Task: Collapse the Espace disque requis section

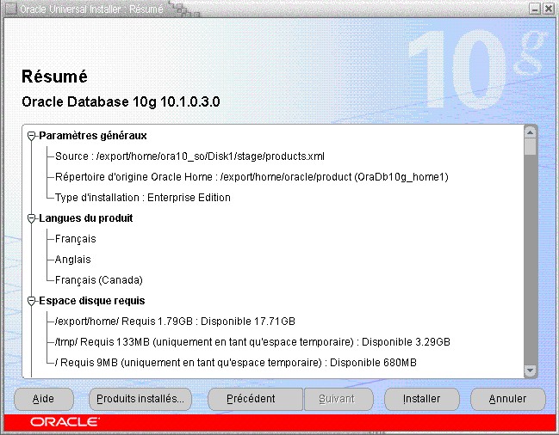Action: tap(33, 301)
